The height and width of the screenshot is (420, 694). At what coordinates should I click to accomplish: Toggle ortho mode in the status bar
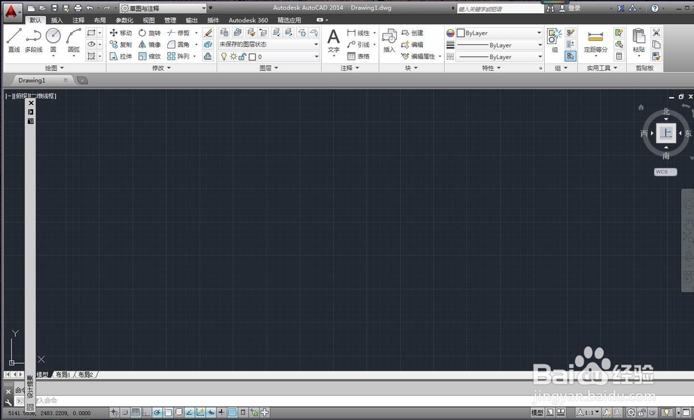144,412
